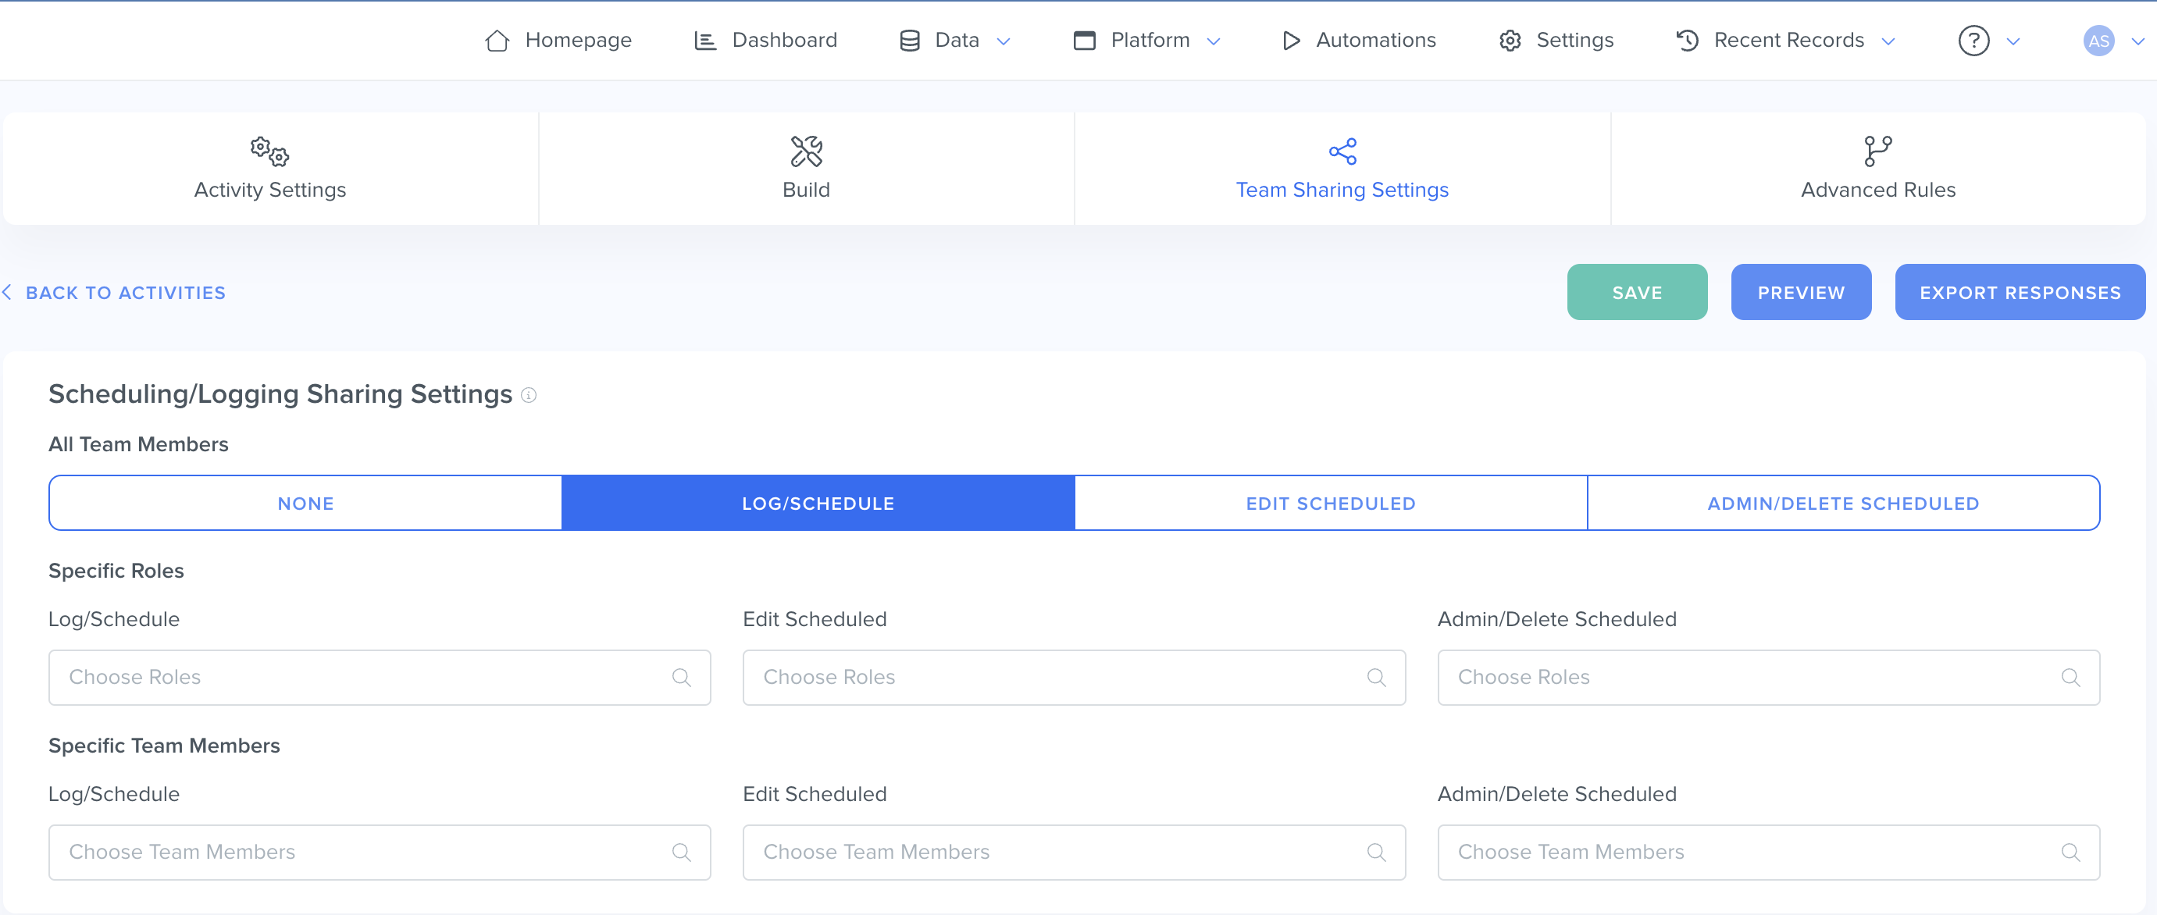The width and height of the screenshot is (2157, 915).
Task: Click search icon in Admin/Delete Scheduled roles field
Action: [x=2070, y=677]
